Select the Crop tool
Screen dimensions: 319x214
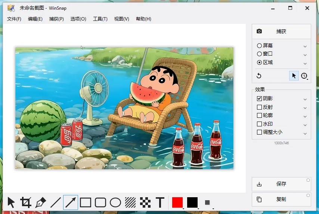tap(26, 202)
